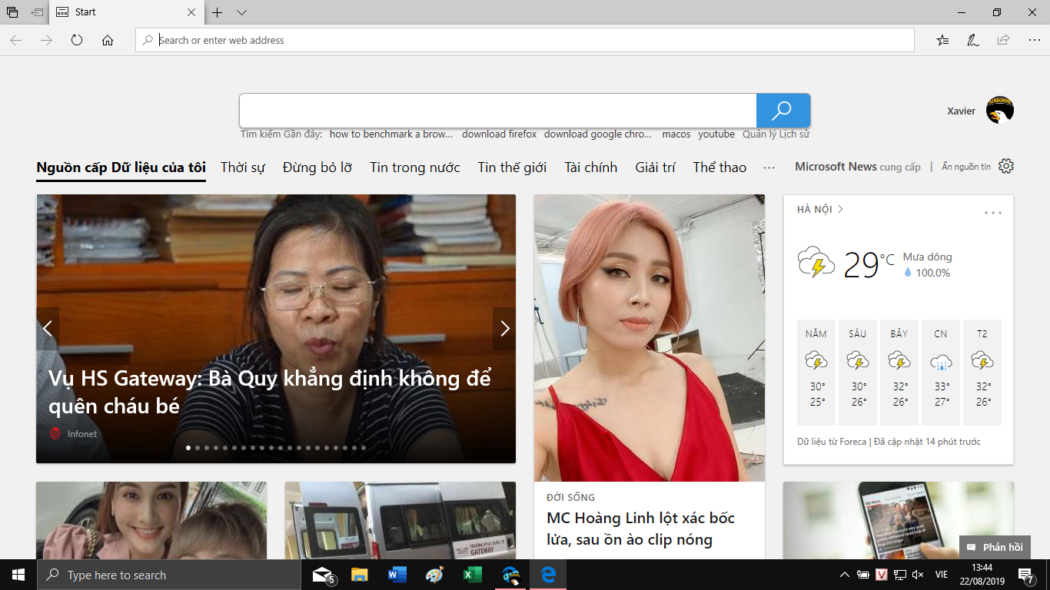The image size is (1050, 590).
Task: Open Settings and more ellipsis menu
Action: (x=1034, y=40)
